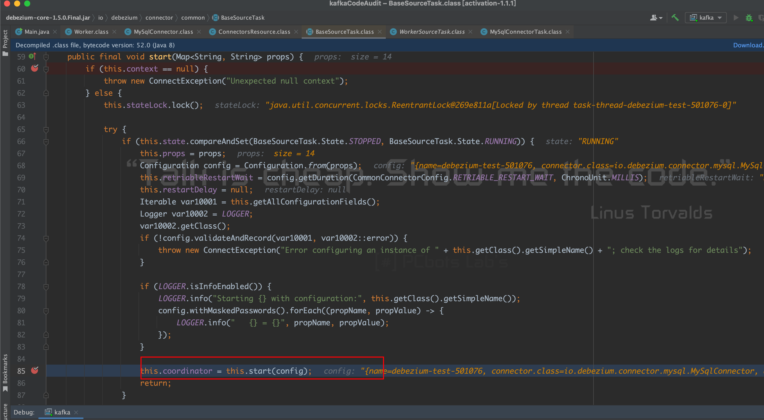Image resolution: width=764 pixels, height=420 pixels.
Task: Switch to the ConnectorsResource.class tab
Action: pyautogui.click(x=254, y=32)
